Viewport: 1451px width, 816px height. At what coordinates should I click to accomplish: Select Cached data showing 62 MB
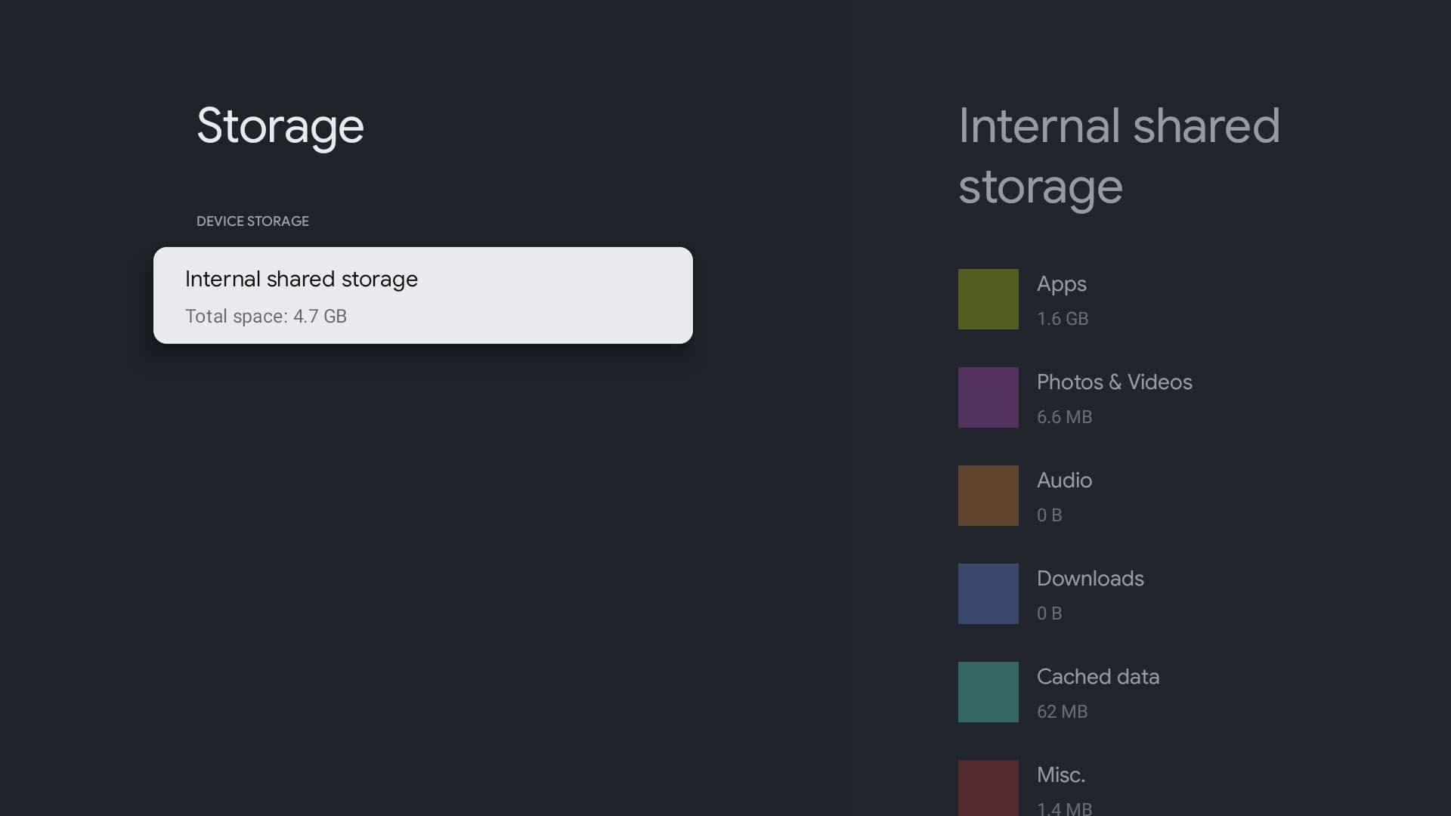pyautogui.click(x=1097, y=691)
